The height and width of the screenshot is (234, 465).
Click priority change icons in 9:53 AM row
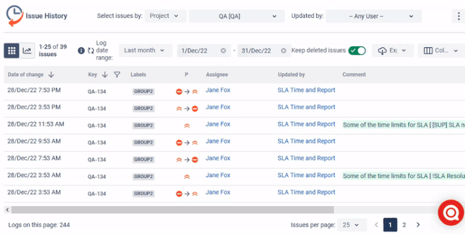(x=187, y=143)
